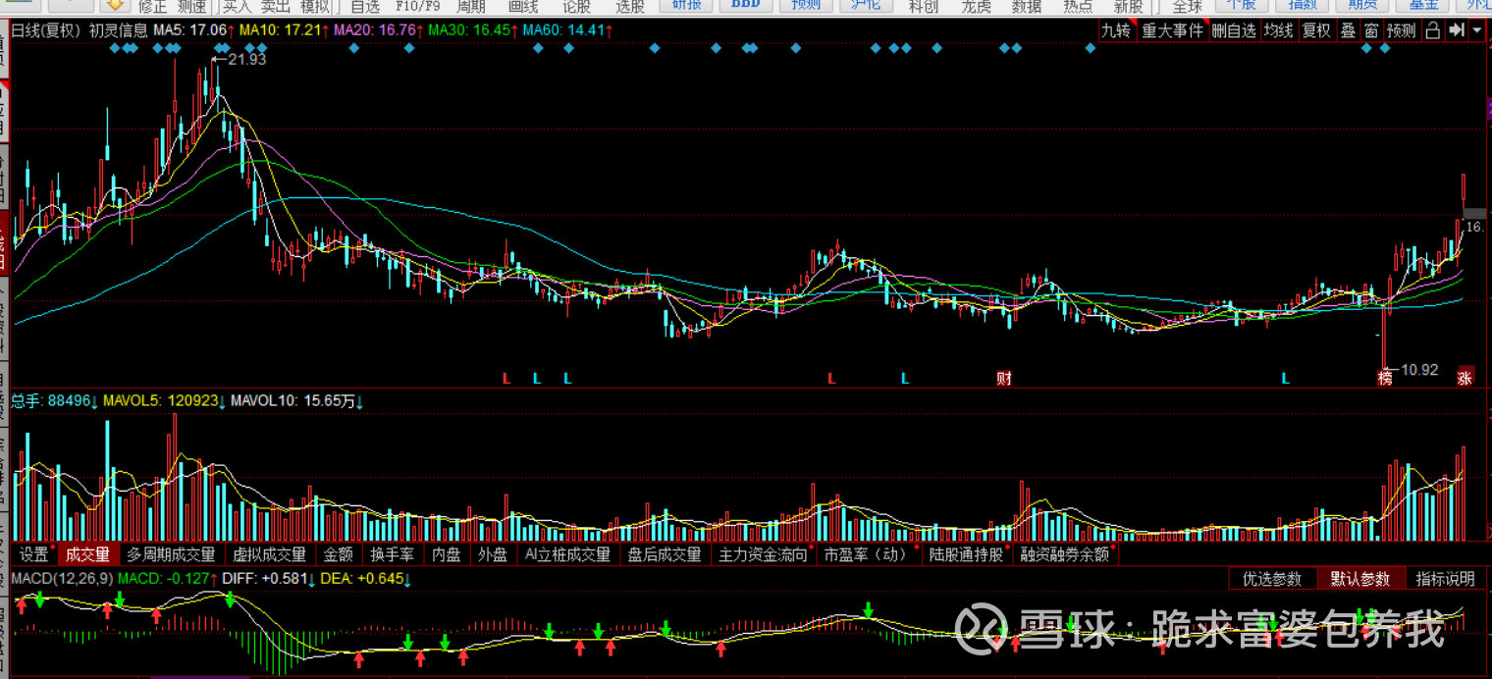Image resolution: width=1492 pixels, height=679 pixels.
Task: Switch to the 换手率 indicator tab
Action: (x=393, y=554)
